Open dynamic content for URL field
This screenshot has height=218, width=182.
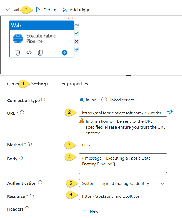(170, 111)
